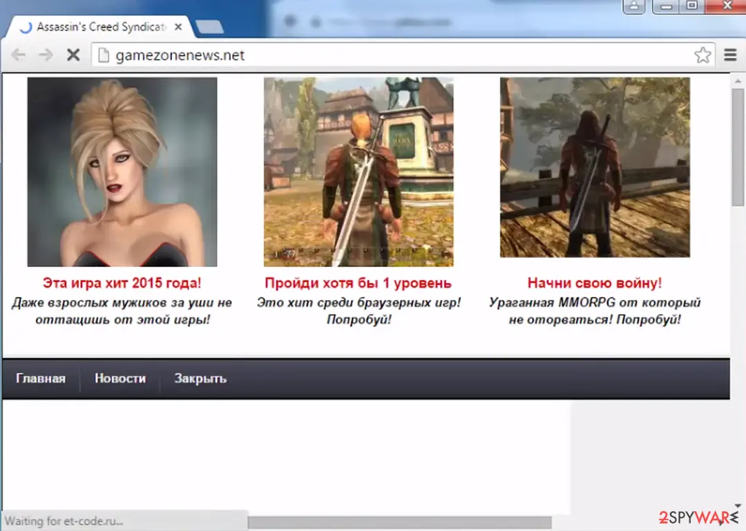Open link 'Пройди хотя бы 1 уровень'

pyautogui.click(x=358, y=283)
